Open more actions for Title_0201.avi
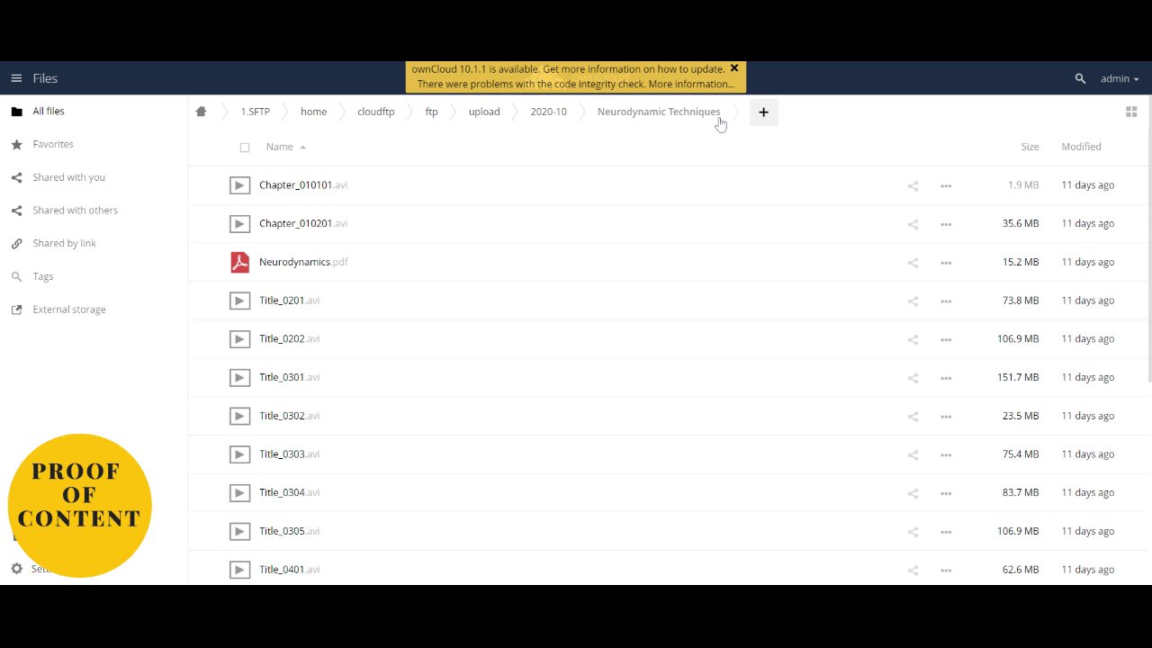Viewport: 1152px width, 648px height. pyautogui.click(x=946, y=301)
